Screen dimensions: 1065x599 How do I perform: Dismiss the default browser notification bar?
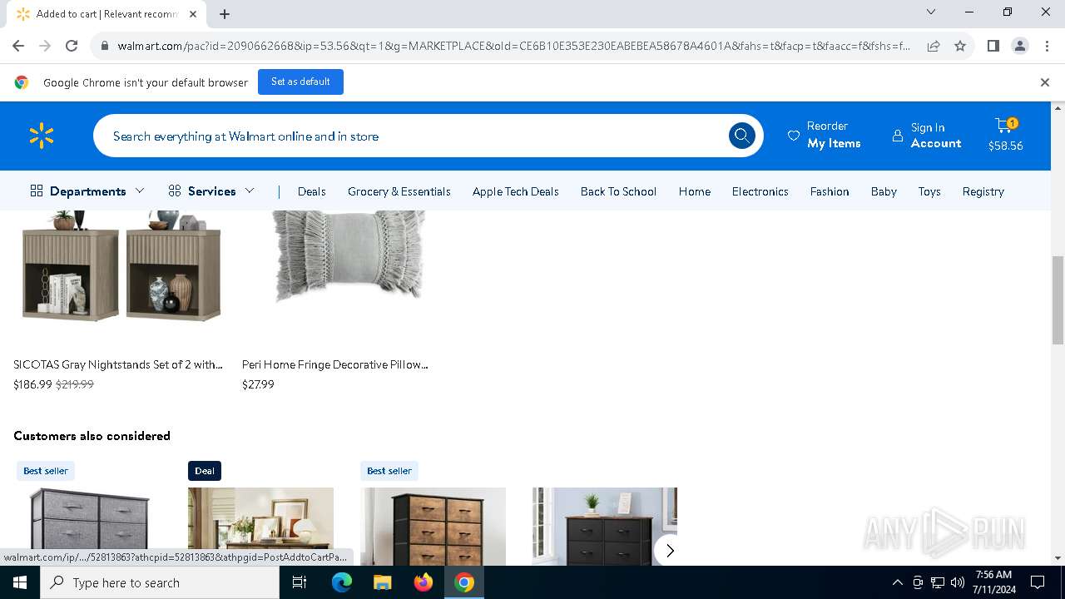tap(1045, 82)
